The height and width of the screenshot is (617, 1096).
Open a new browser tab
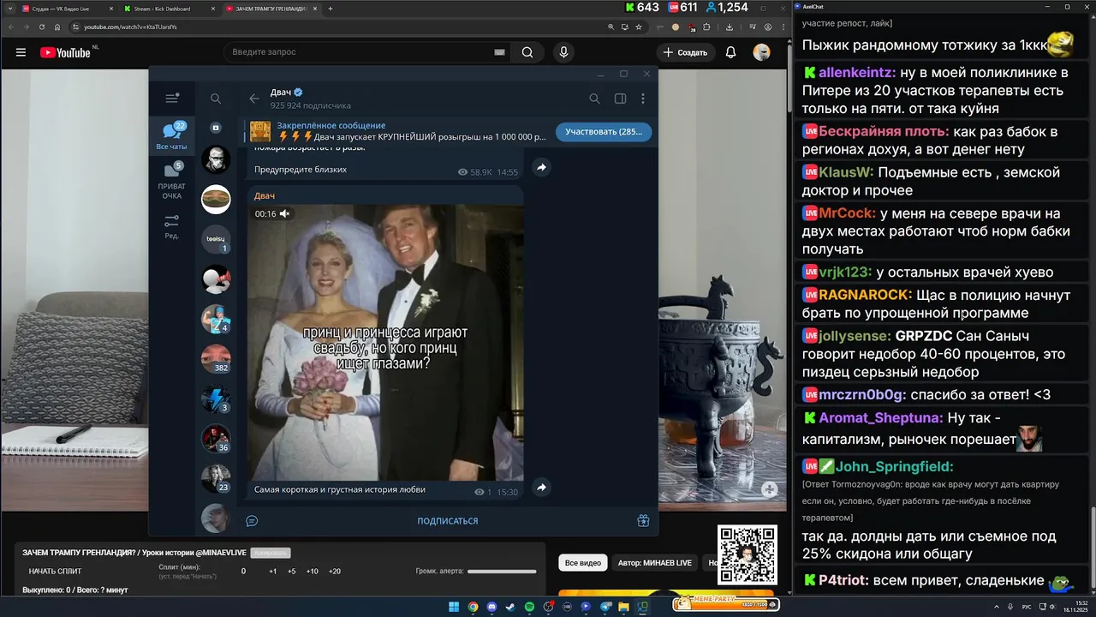tap(331, 9)
